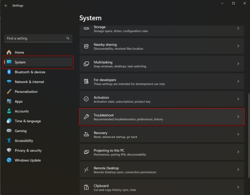Click the Time & language globe icon
Image resolution: width=250 pixels, height=195 pixels.
[x=9, y=121]
